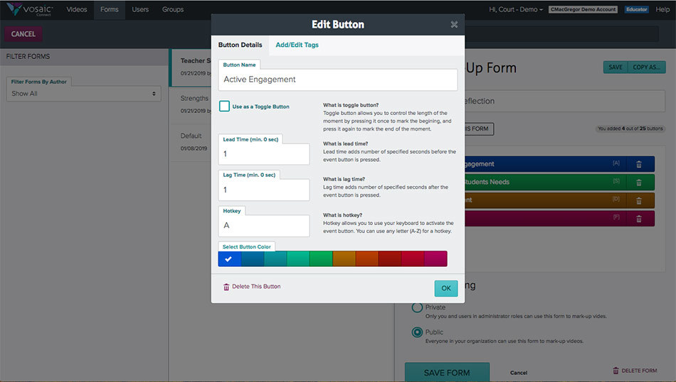Click the SAVE FORM button
The width and height of the screenshot is (676, 382).
pyautogui.click(x=447, y=372)
